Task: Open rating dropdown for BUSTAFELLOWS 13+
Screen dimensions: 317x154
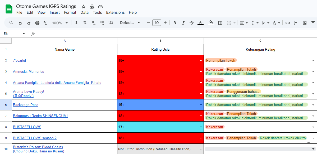Action: click(x=201, y=127)
